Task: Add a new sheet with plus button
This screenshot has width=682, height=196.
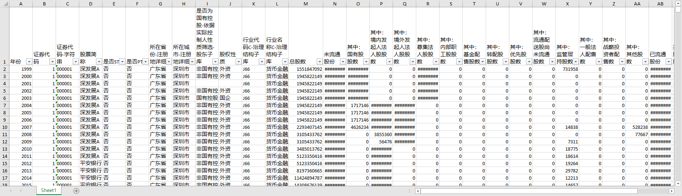Action: pyautogui.click(x=76, y=191)
